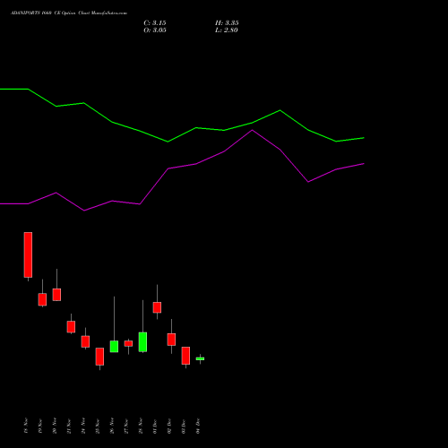Click the high value H: 3.35

[x=227, y=23]
